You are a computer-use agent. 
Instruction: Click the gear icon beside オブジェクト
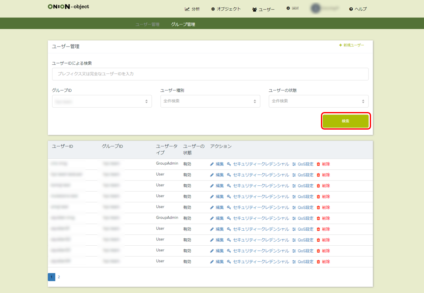213,9
